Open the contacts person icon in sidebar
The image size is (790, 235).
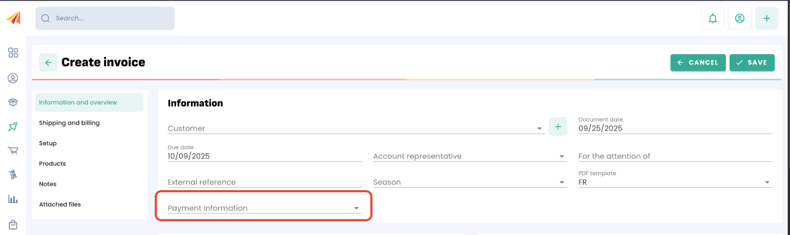(13, 78)
